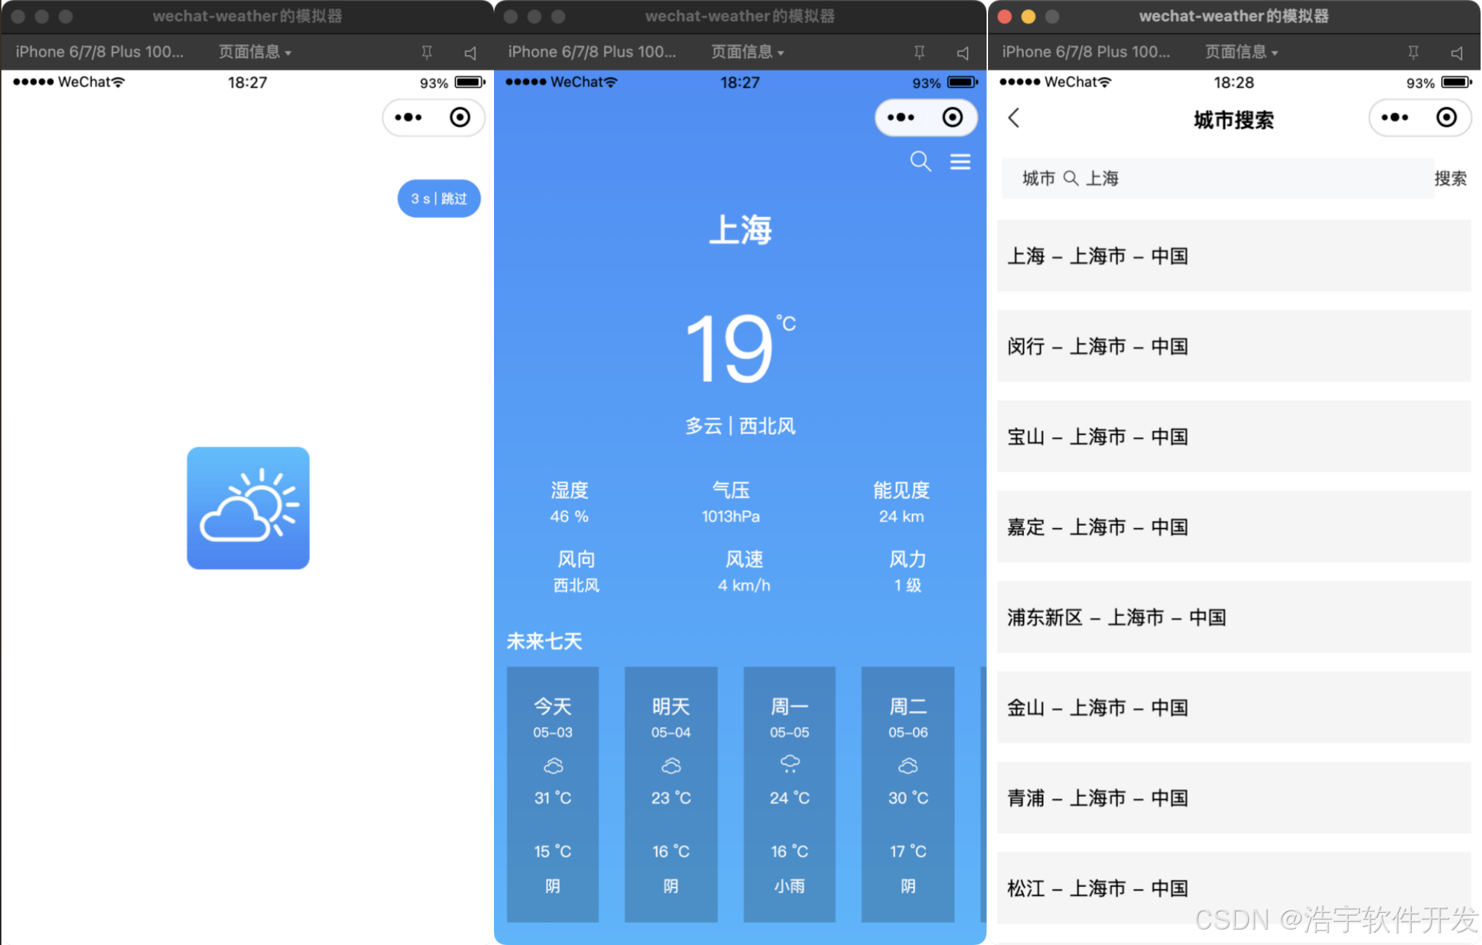Click the magnifier search icon on Shanghai page
Screen dimensions: 1482x945
[x=920, y=162]
